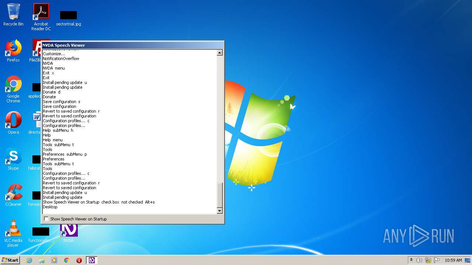The width and height of the screenshot is (472, 265).
Task: Open Windows Explorer folder in taskbar
Action: tap(42, 260)
